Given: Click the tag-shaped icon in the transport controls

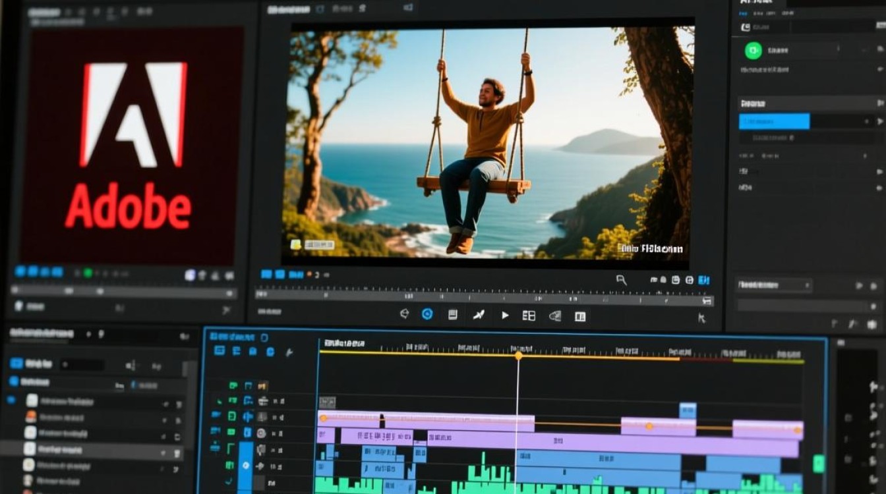Looking at the screenshot, I should [x=555, y=316].
